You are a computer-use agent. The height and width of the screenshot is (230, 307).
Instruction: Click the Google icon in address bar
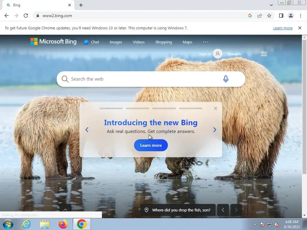(250, 16)
